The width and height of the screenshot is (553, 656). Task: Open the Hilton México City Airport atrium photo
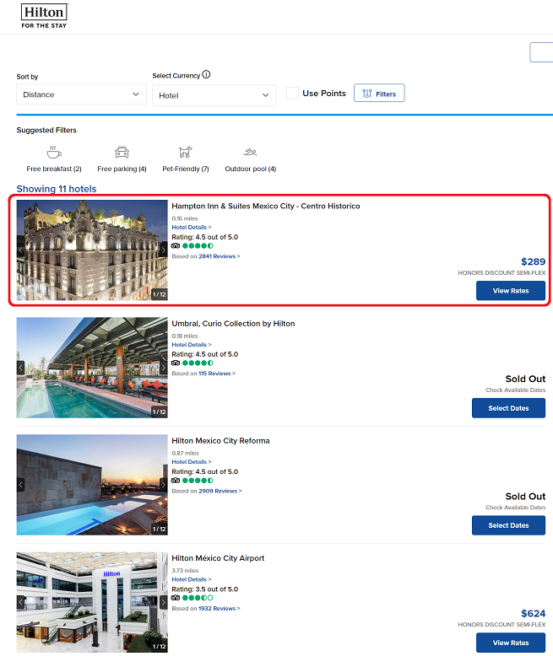coord(92,602)
